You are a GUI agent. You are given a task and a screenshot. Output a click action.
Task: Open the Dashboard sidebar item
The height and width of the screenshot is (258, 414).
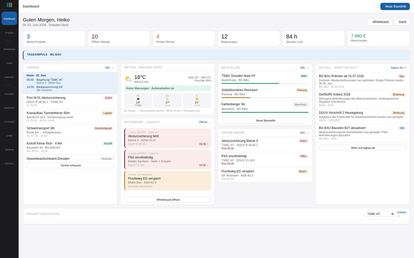9,19
